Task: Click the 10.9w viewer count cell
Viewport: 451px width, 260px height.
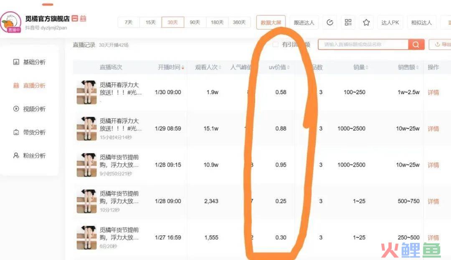Action: pos(211,165)
